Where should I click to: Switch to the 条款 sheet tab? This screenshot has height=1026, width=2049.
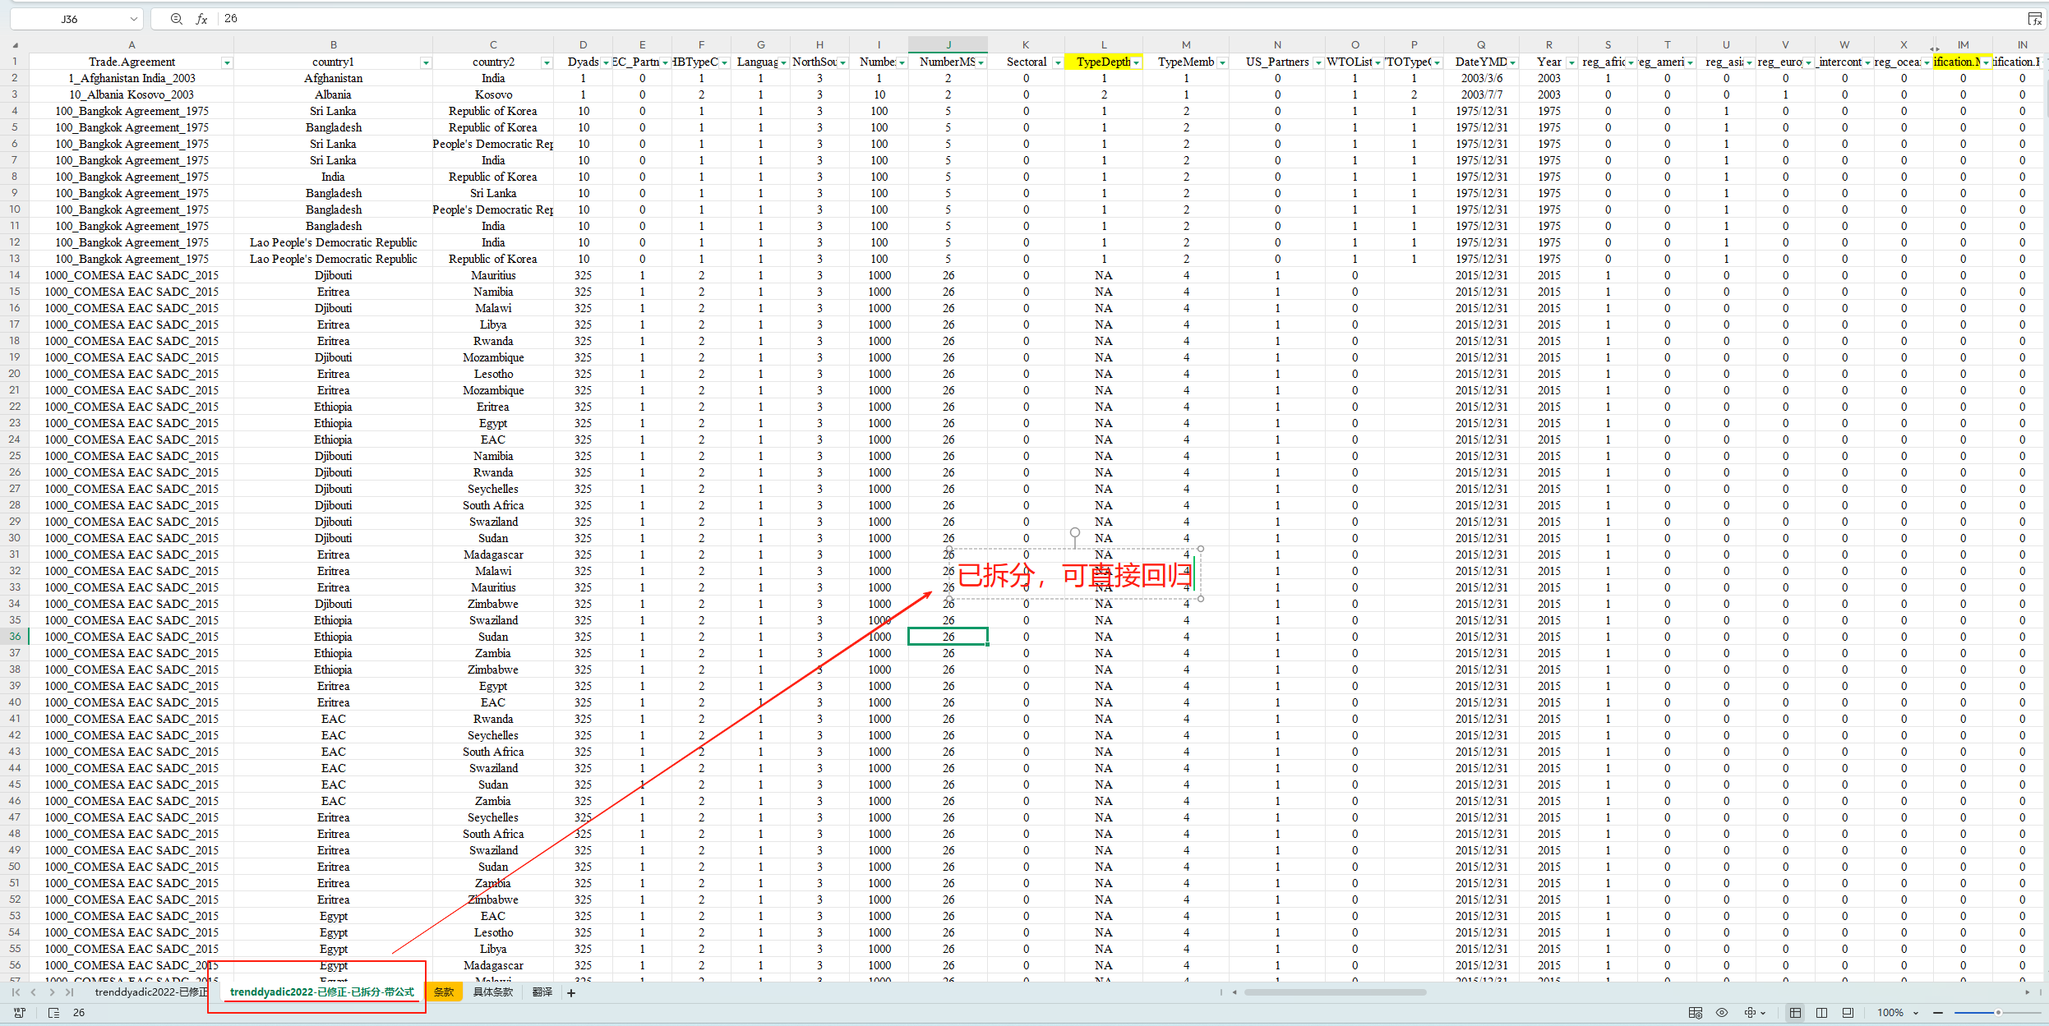[444, 992]
